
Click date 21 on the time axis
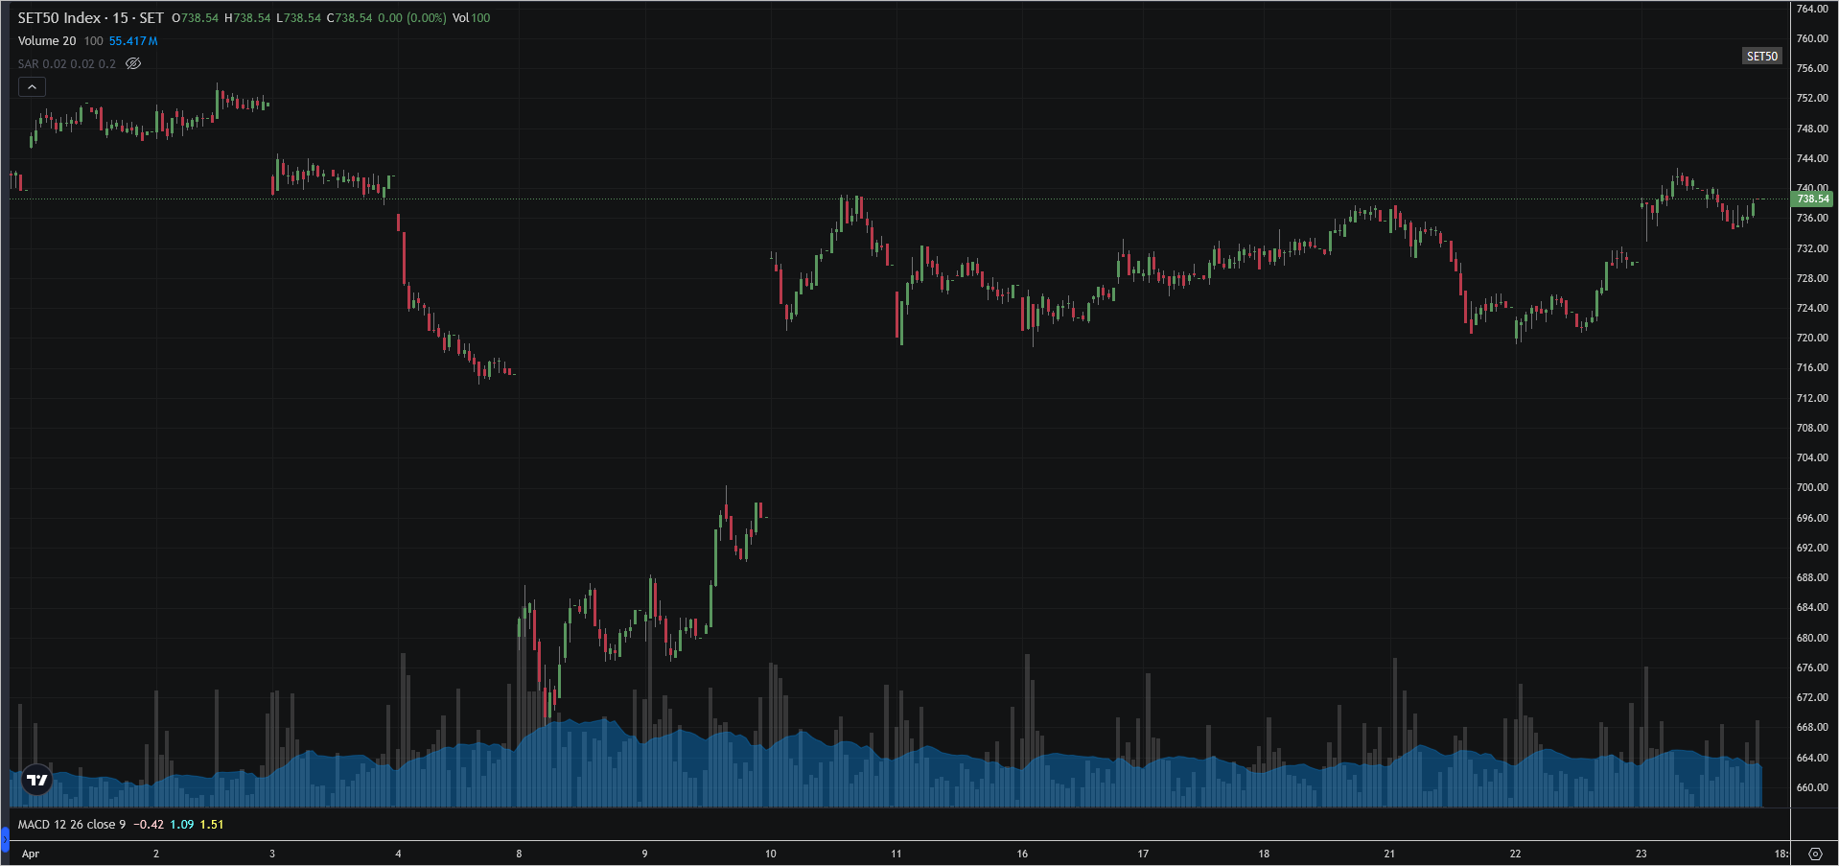(1389, 854)
